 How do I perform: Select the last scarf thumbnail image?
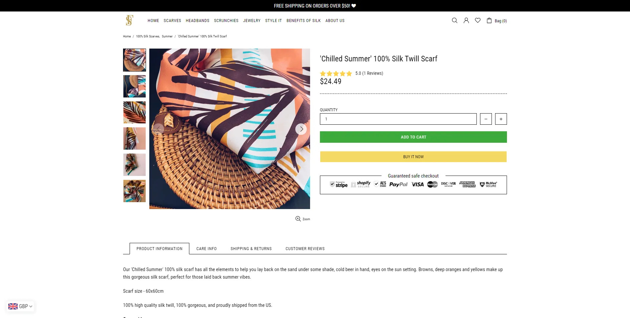click(135, 191)
